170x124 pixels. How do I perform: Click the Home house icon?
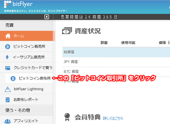click(8, 36)
